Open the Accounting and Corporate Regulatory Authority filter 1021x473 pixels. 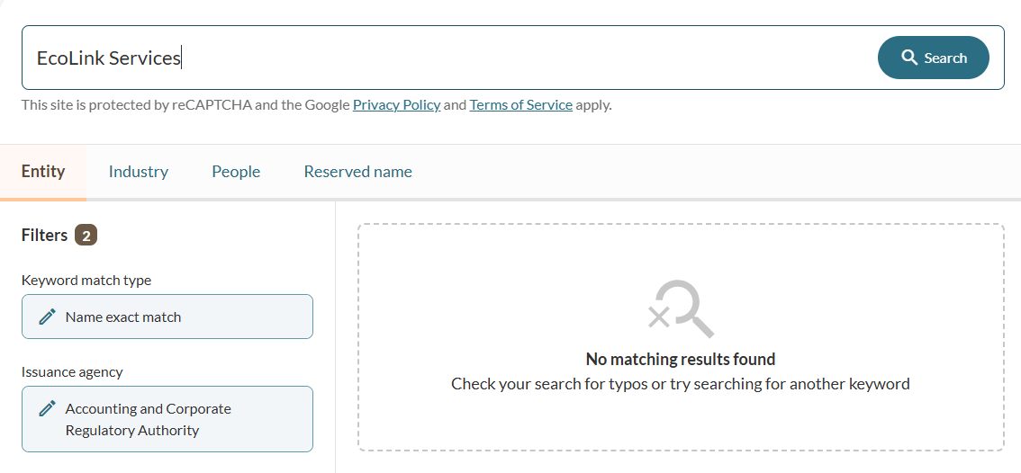(167, 419)
